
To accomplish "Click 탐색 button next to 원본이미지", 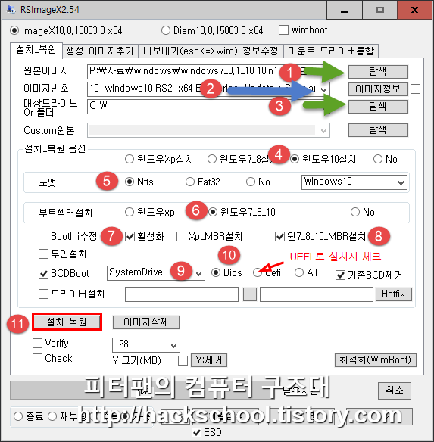I will [378, 72].
